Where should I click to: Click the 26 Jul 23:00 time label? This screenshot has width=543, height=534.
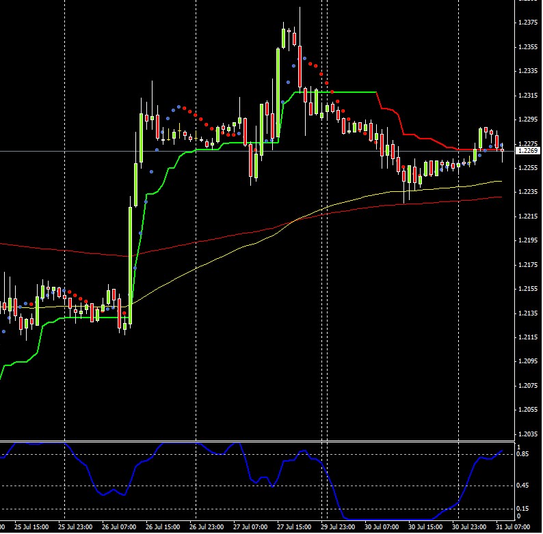(x=207, y=527)
